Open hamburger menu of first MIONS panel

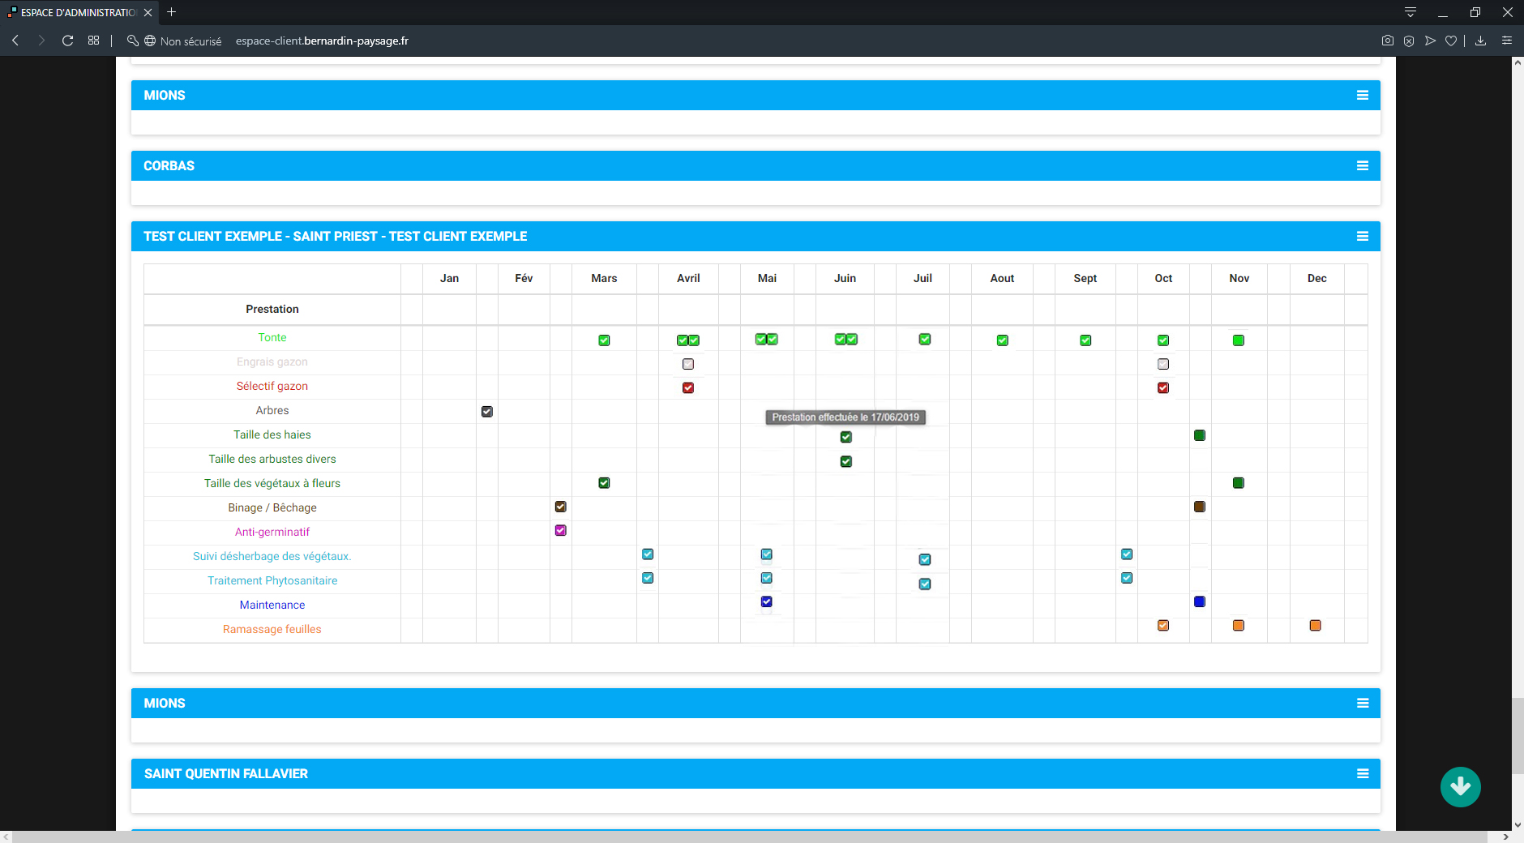(1363, 95)
